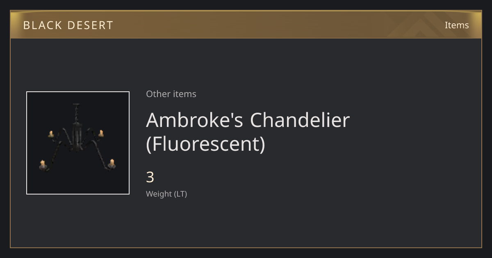The width and height of the screenshot is (492, 258).
Task: Click the Ambroke's Chandelier title text
Action: click(x=248, y=120)
